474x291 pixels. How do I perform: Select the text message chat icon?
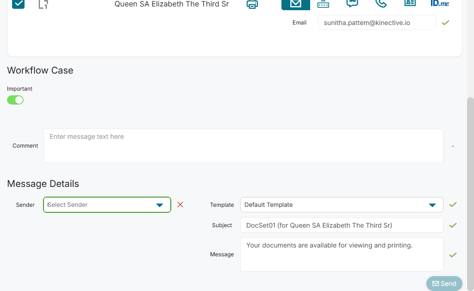[352, 3]
